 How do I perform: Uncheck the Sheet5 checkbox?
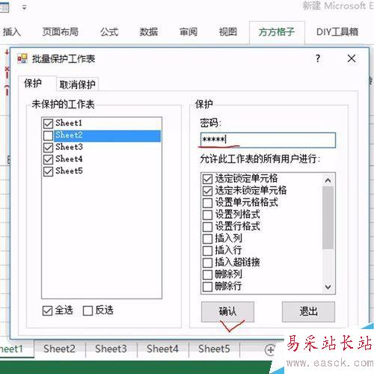48,171
